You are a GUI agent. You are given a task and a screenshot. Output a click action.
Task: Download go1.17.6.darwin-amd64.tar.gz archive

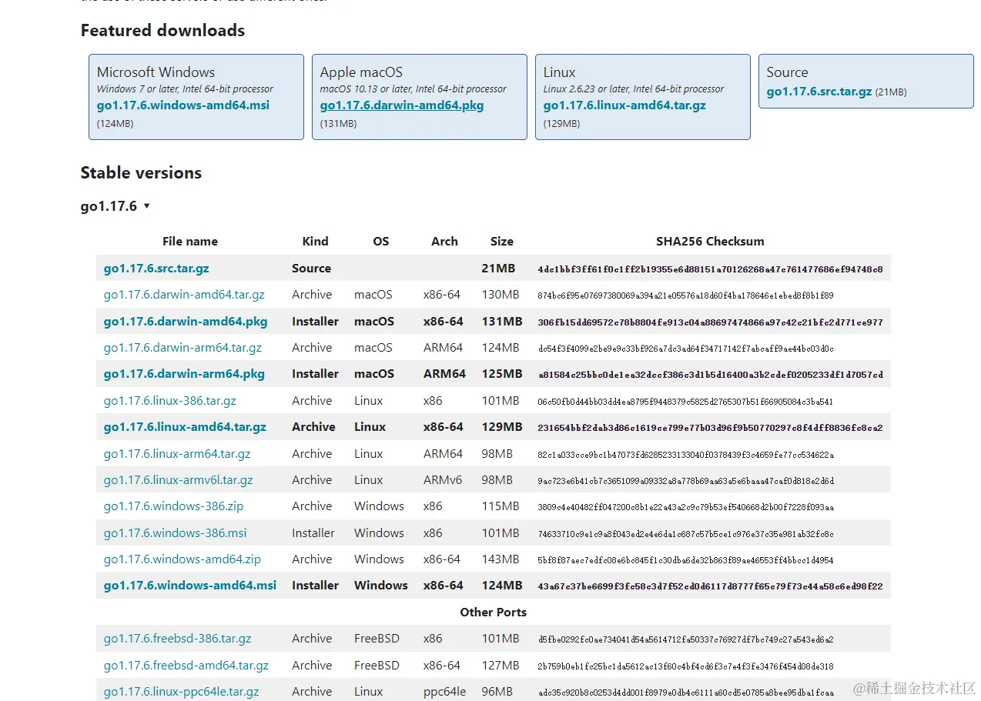pyautogui.click(x=184, y=295)
